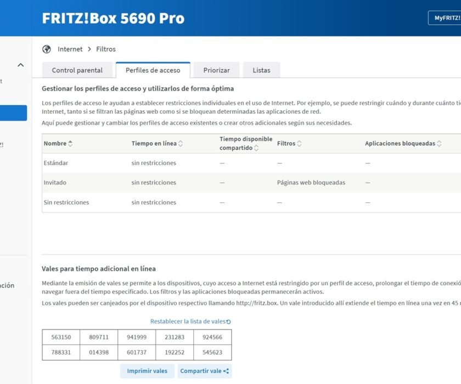The height and width of the screenshot is (384, 461).
Task: Collapse the sidebar menu chevron
Action: click(x=21, y=65)
